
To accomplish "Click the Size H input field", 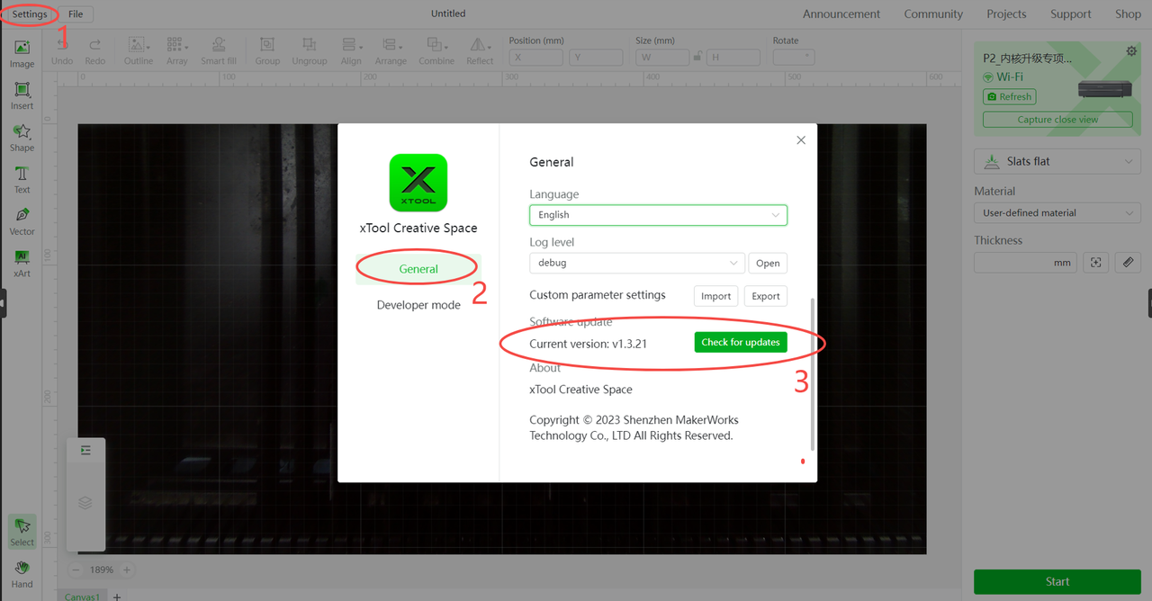I will coord(733,57).
